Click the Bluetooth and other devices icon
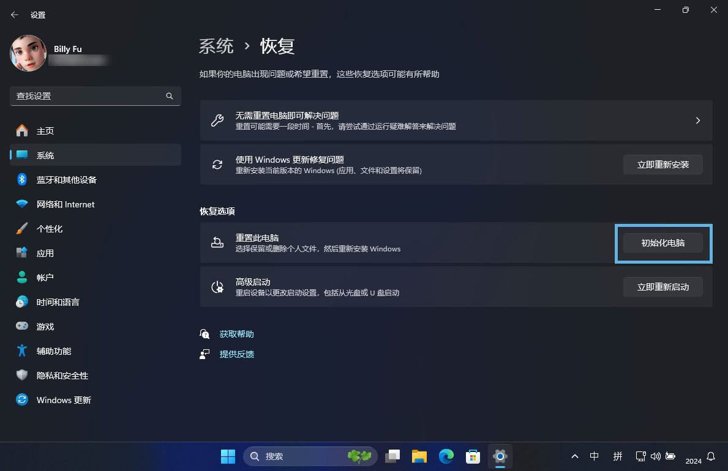The width and height of the screenshot is (728, 471). [x=22, y=180]
